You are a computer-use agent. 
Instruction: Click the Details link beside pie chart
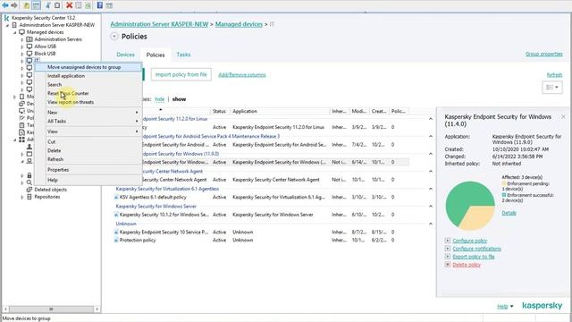coord(509,213)
